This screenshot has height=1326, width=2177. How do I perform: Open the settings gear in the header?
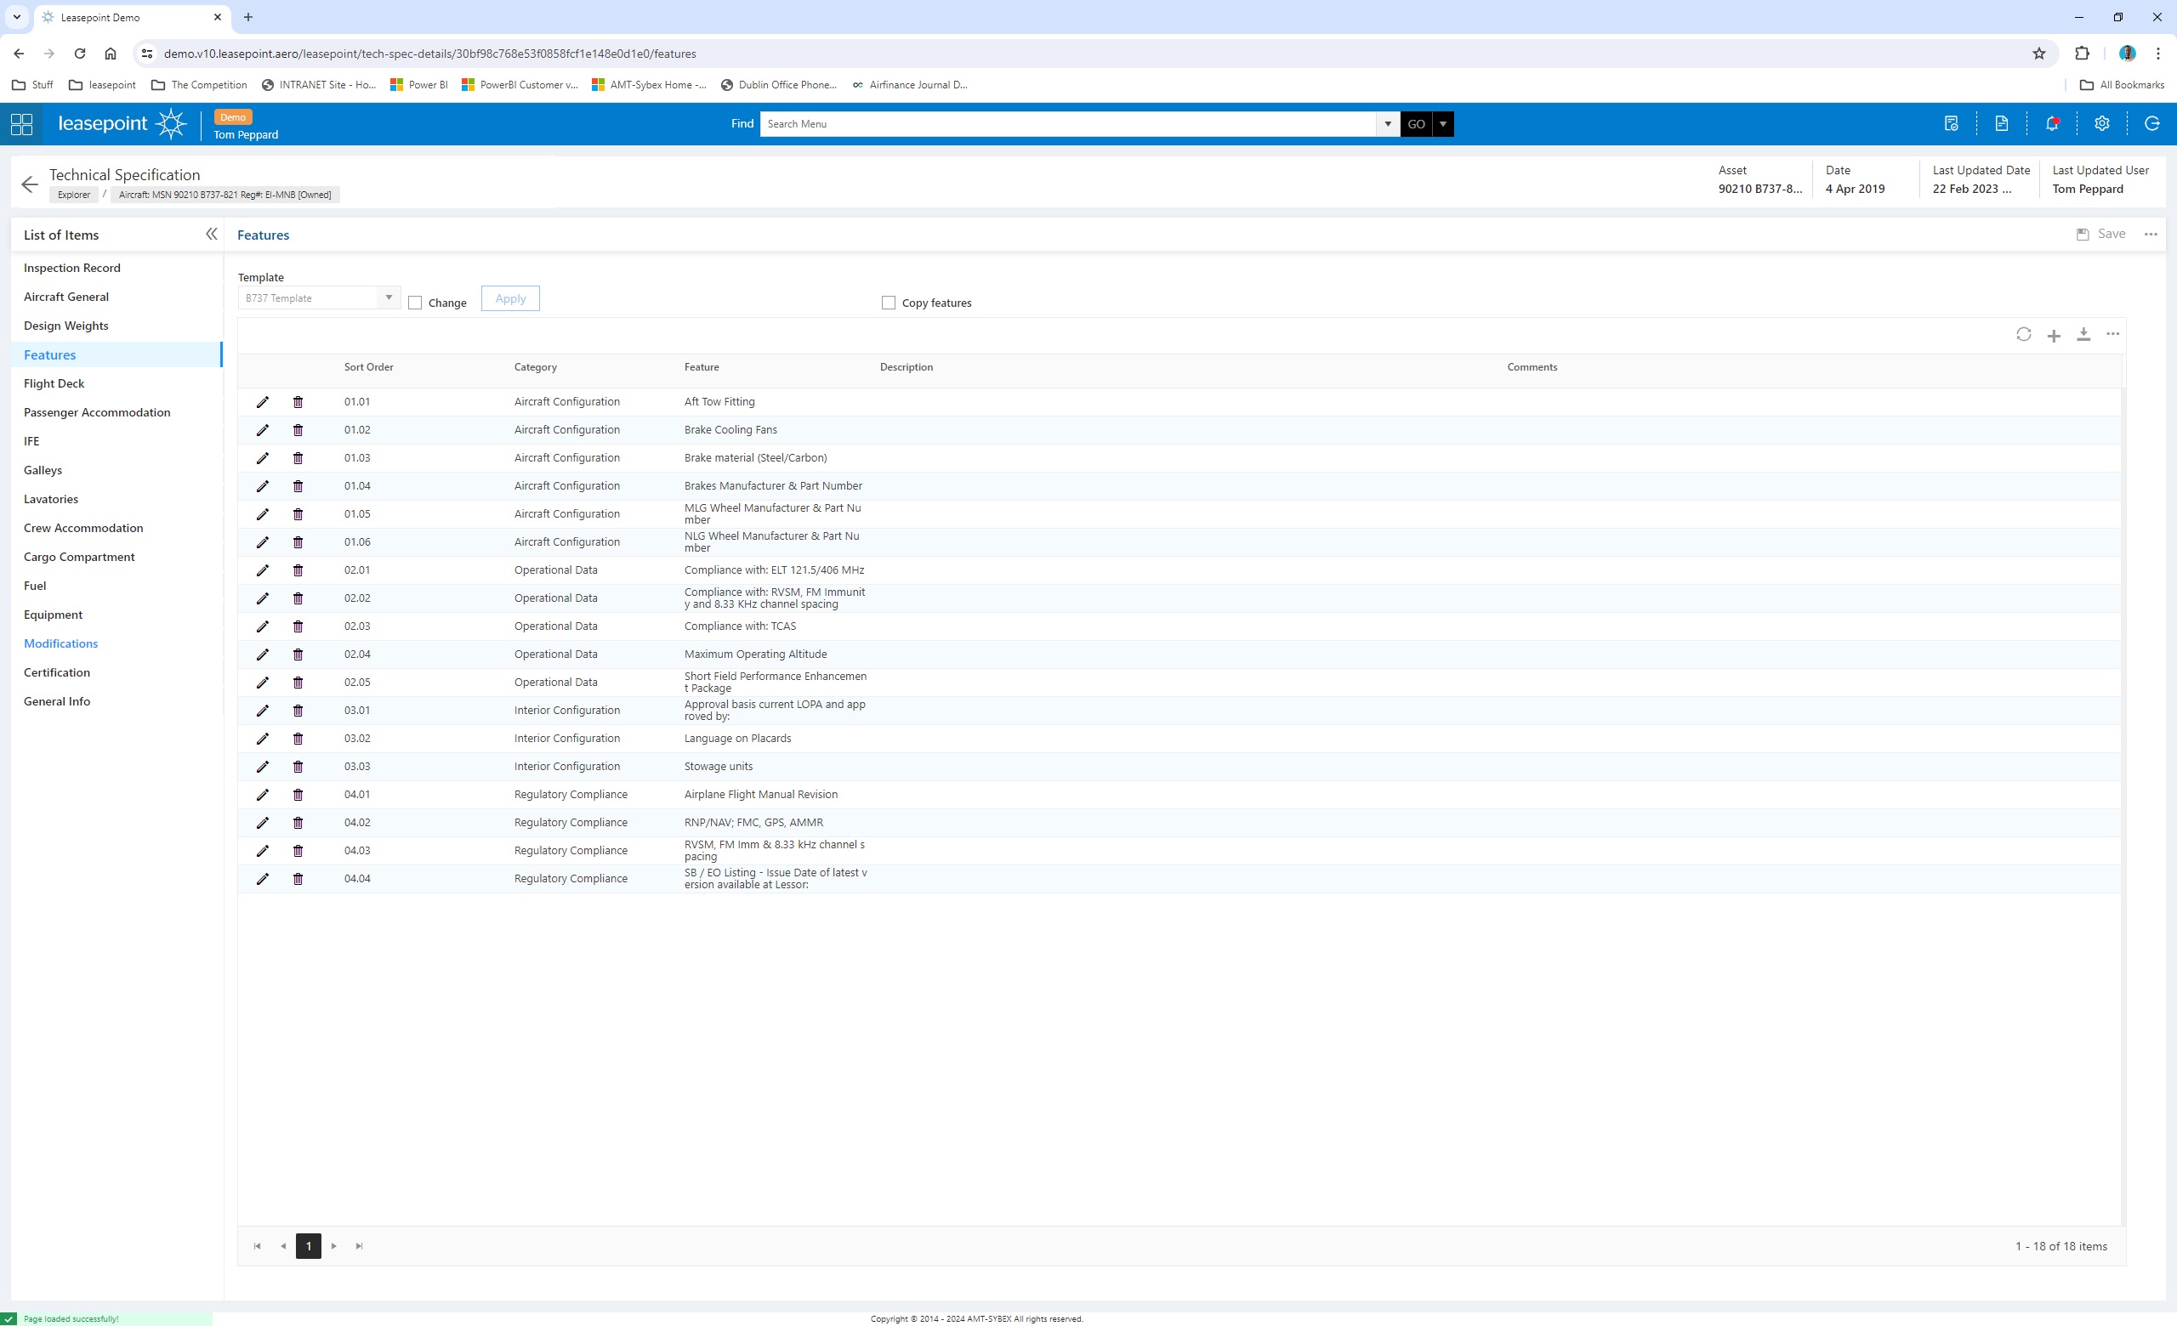tap(2102, 123)
